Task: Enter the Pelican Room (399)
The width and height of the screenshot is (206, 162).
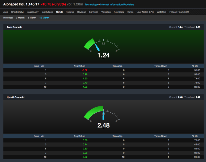Action: click(179, 12)
